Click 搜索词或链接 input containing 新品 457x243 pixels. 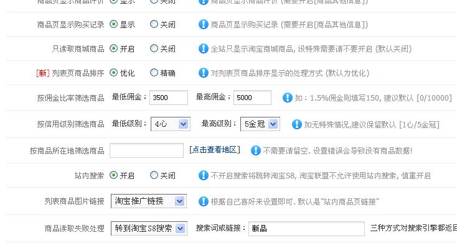pyautogui.click(x=306, y=229)
